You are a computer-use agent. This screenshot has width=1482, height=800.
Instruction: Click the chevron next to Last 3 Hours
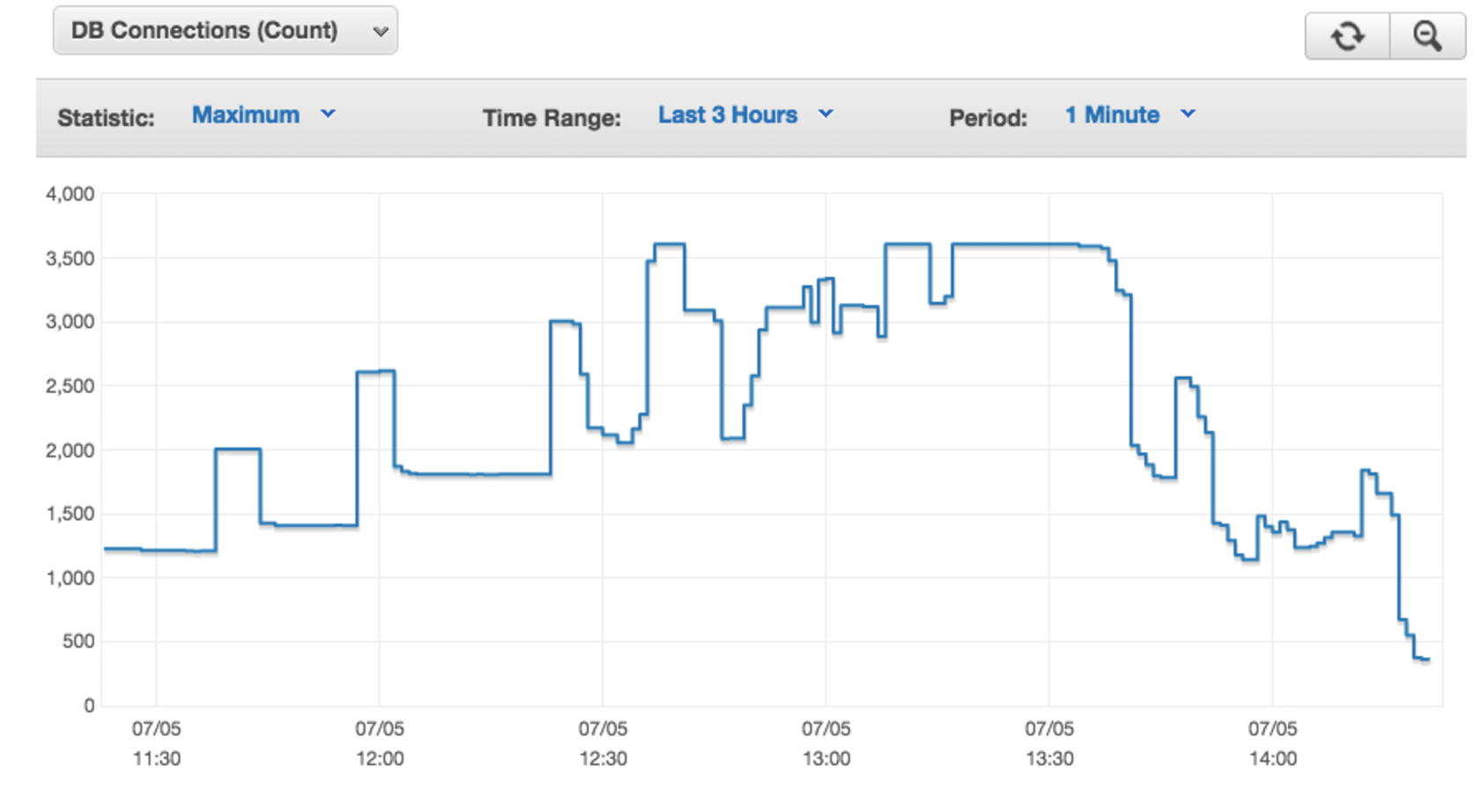tap(826, 115)
